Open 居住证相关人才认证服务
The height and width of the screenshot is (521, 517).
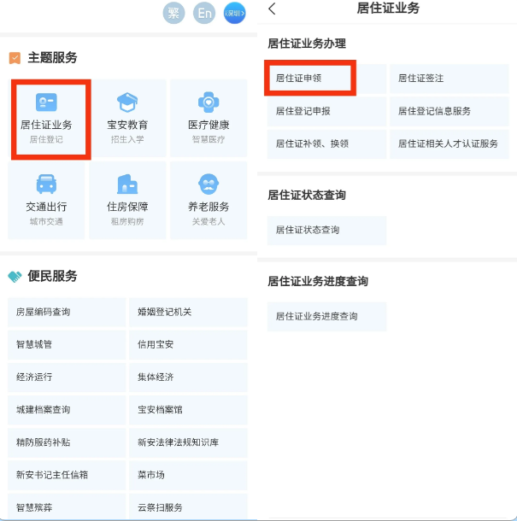(x=449, y=144)
